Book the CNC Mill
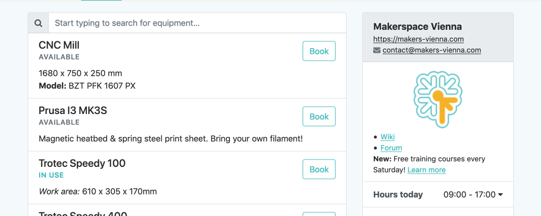Screen dimensions: 542x216 pos(319,51)
